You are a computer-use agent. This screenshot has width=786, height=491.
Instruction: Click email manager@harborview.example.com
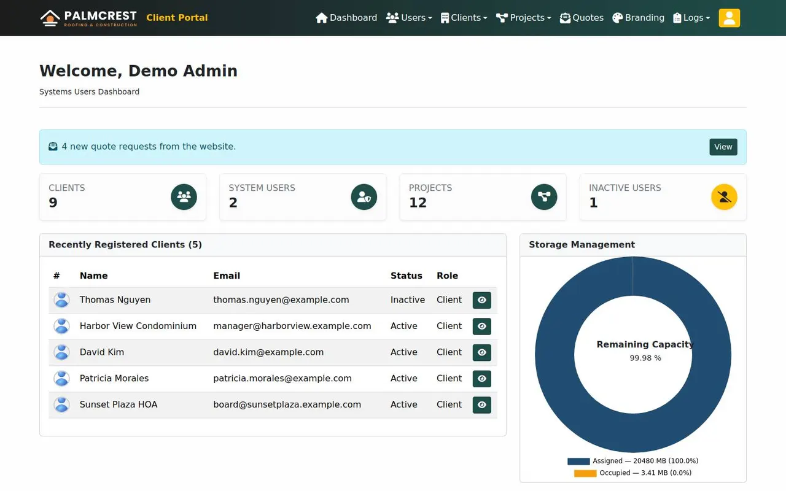pos(292,326)
